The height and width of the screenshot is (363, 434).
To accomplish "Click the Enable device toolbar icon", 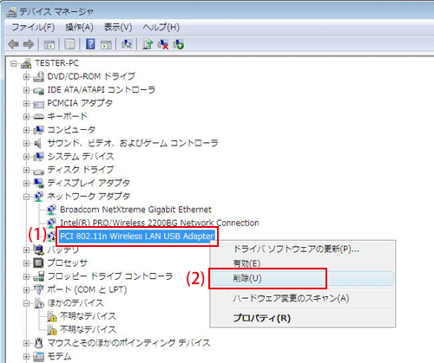I will (x=178, y=44).
